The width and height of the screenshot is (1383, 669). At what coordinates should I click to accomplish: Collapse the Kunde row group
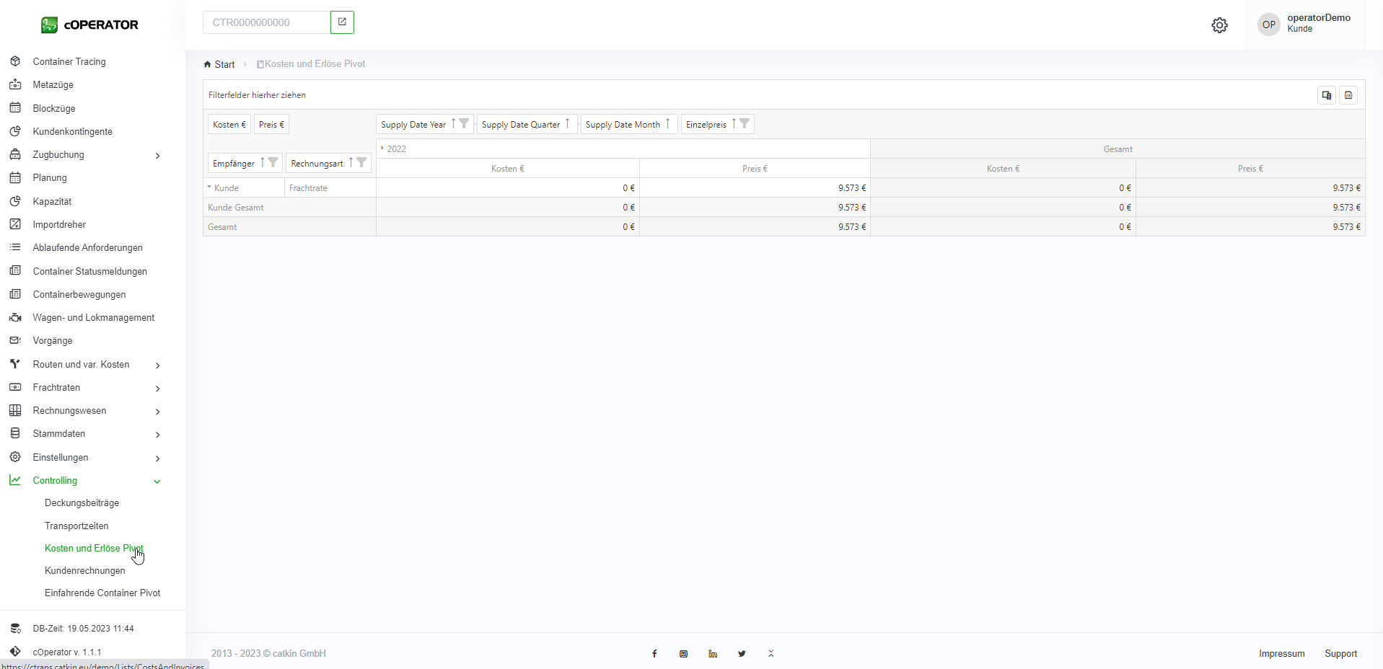210,187
